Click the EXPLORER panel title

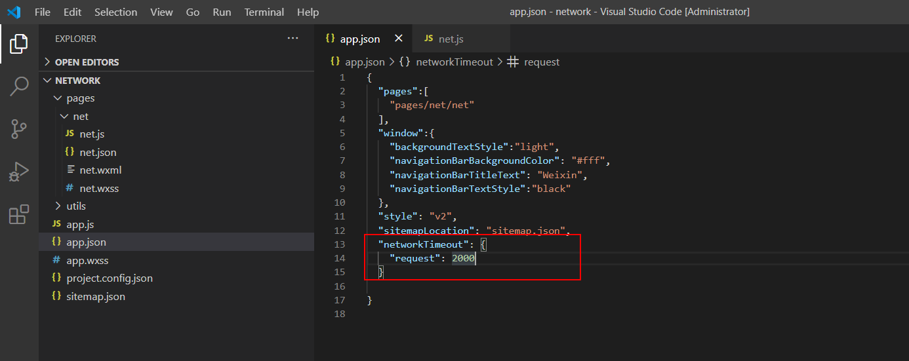(x=75, y=39)
